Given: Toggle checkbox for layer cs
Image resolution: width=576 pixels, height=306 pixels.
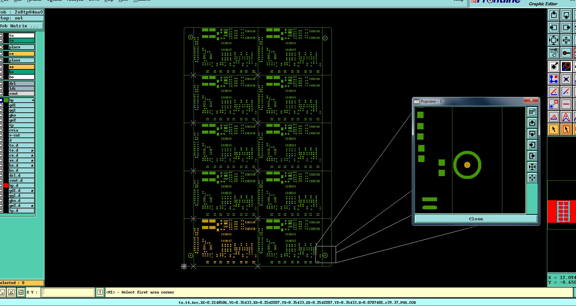Looking at the screenshot, I should coord(1,54).
